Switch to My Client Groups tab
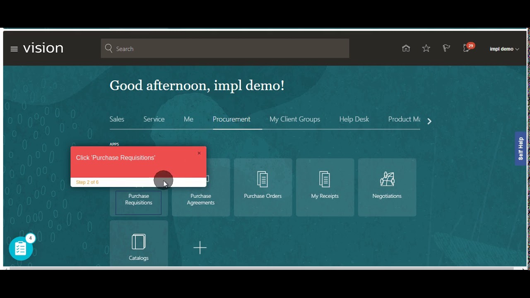The image size is (530, 298). click(295, 119)
